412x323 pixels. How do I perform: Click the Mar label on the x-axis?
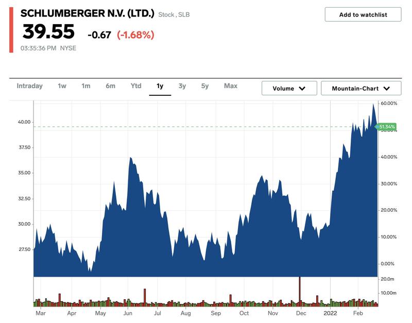[x=41, y=313]
